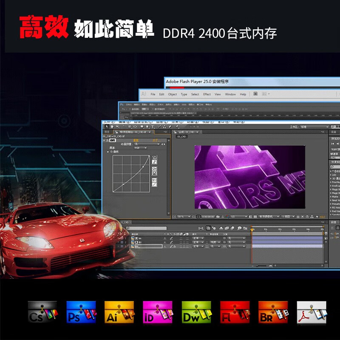Image resolution: width=340 pixels, height=340 pixels.
Task: Select the Zoom magnifier tool in After Effects
Action: coord(118,127)
